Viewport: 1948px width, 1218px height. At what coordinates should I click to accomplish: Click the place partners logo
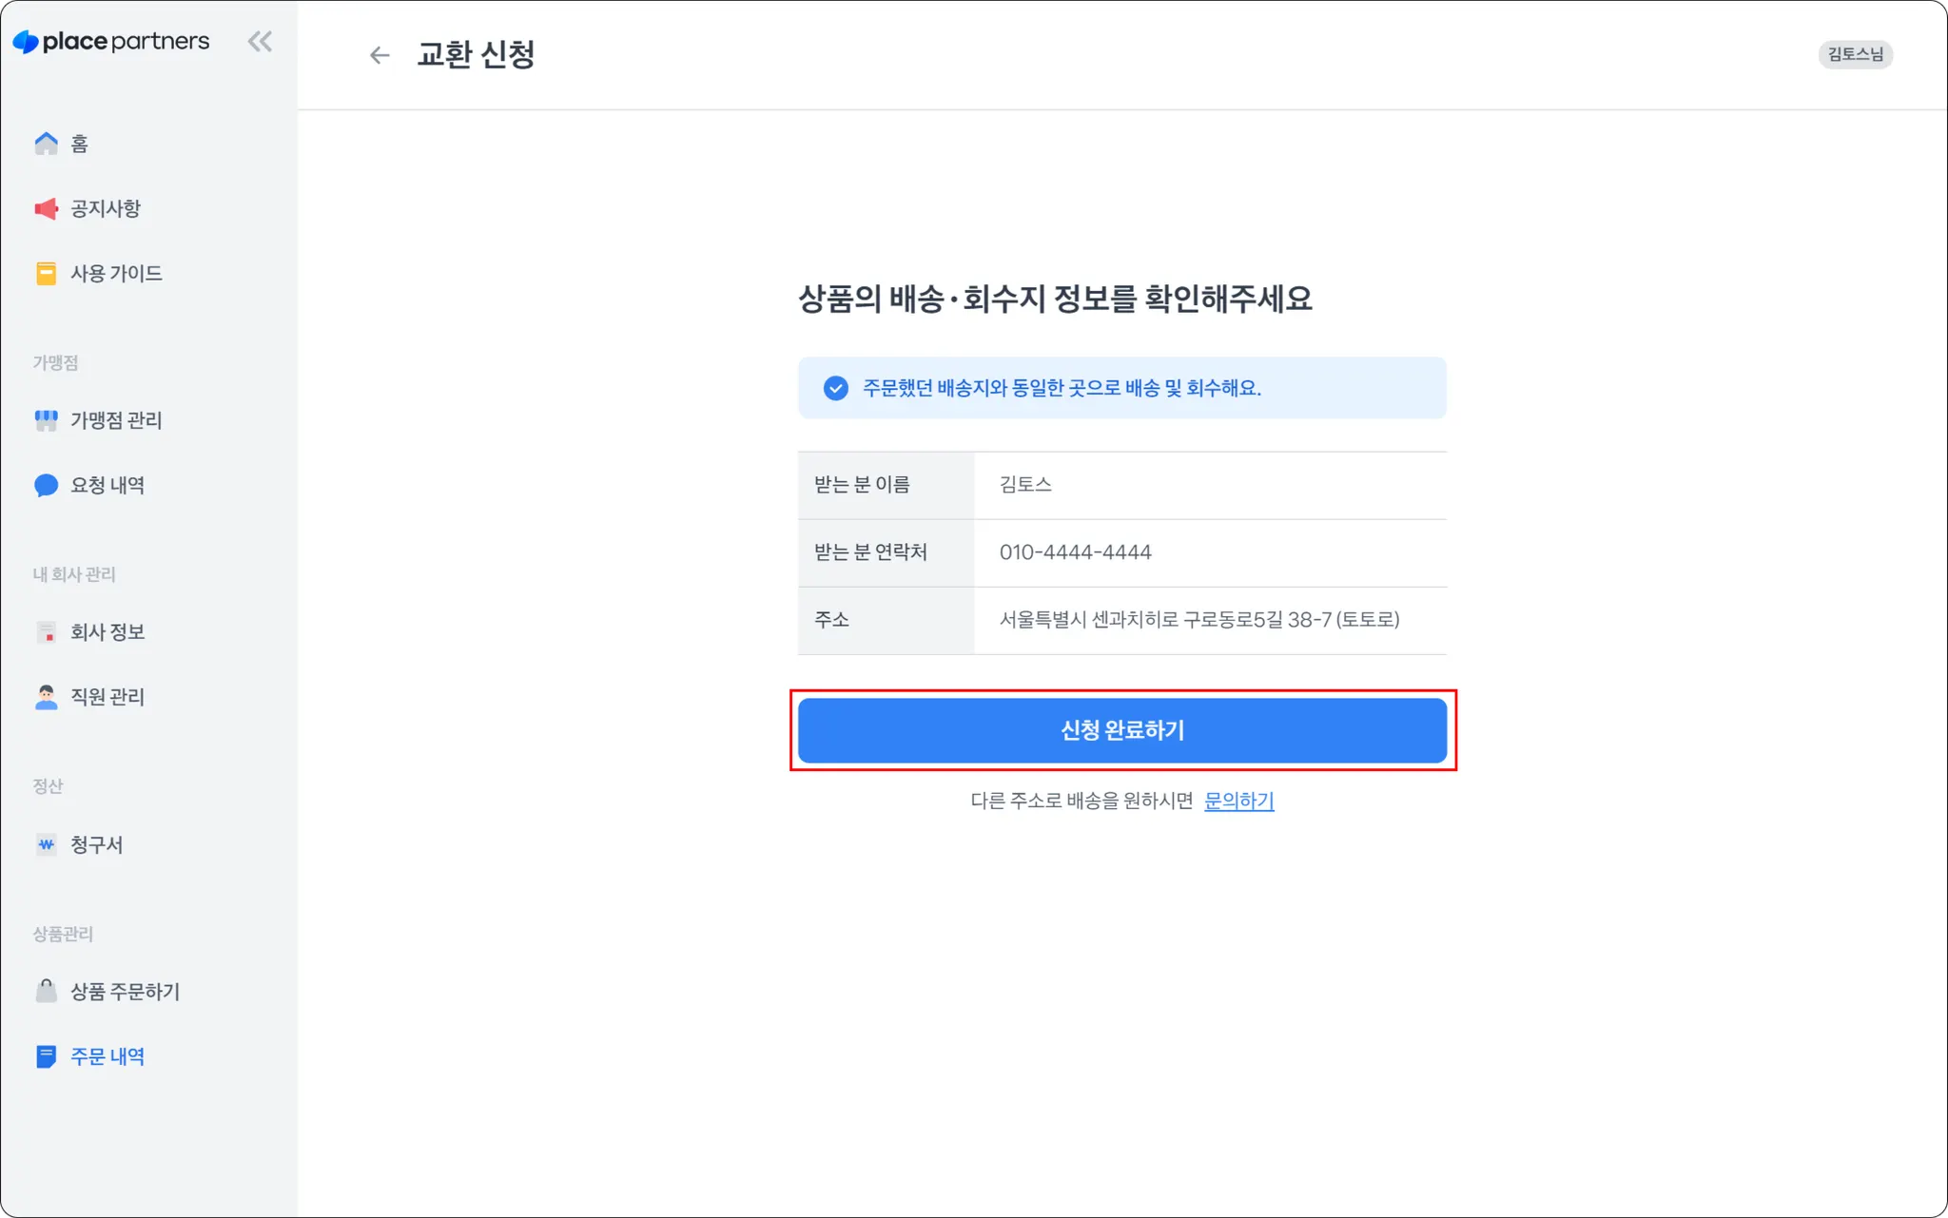(x=111, y=42)
